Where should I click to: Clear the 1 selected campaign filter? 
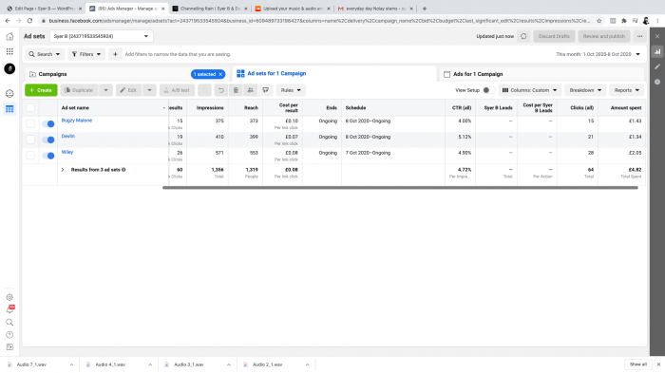(x=220, y=74)
